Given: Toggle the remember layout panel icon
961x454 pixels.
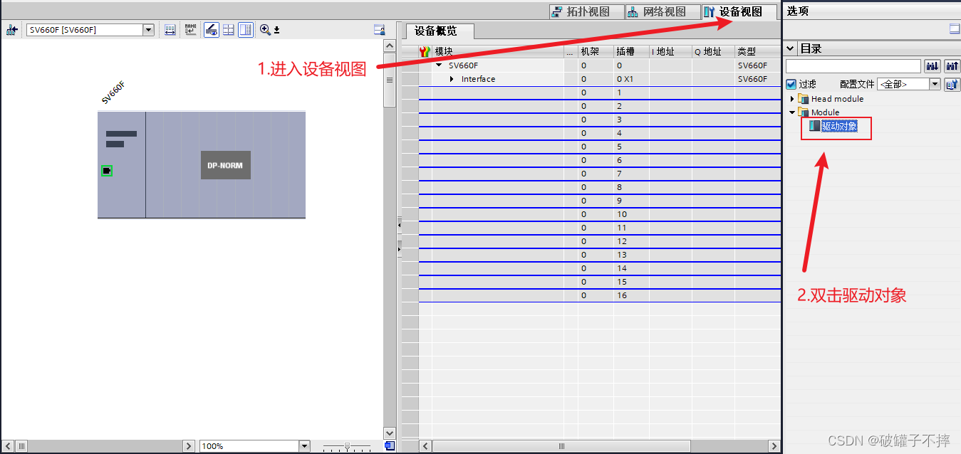Looking at the screenshot, I should [246, 30].
